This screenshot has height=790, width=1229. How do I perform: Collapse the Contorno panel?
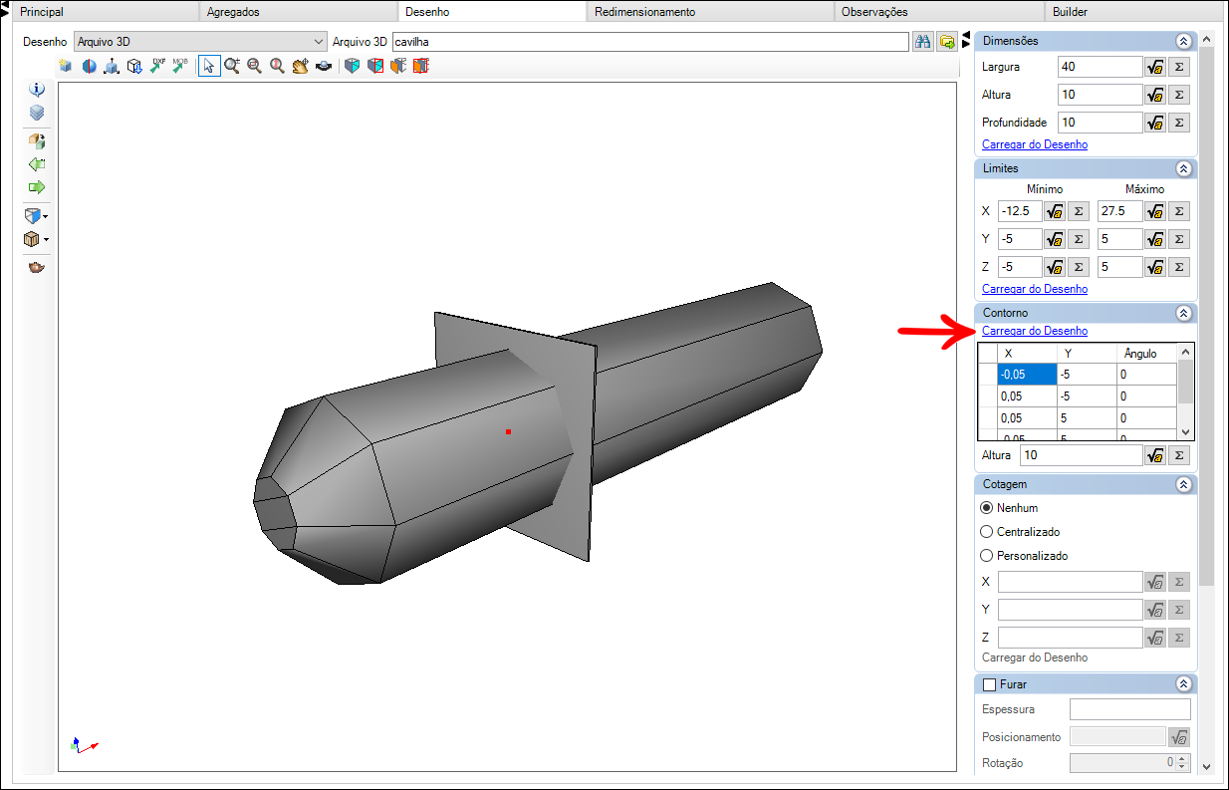tap(1183, 313)
